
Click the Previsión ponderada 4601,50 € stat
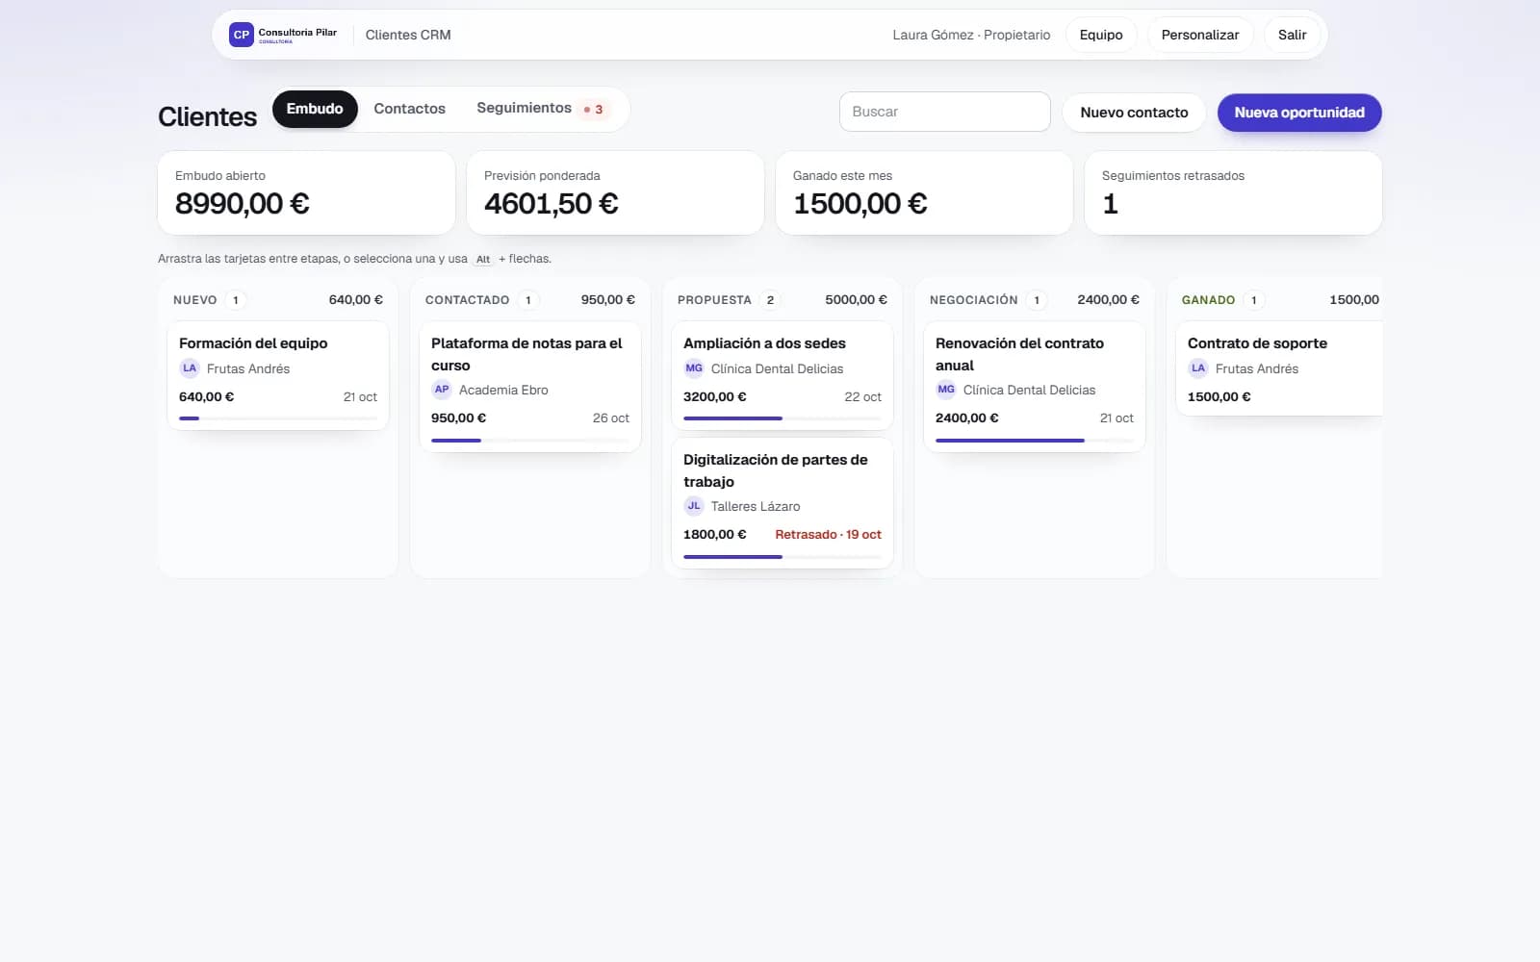point(615,192)
